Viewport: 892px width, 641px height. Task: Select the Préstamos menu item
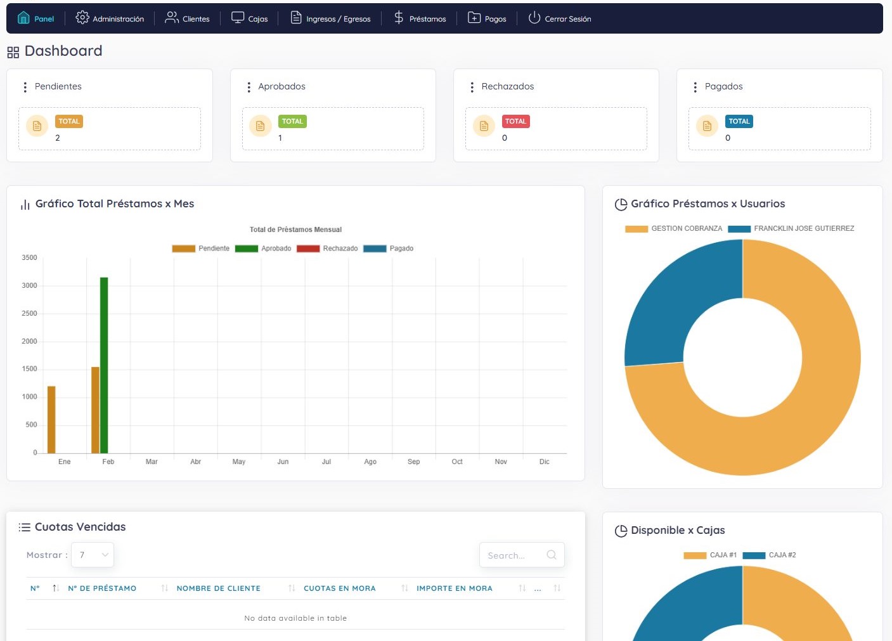(427, 18)
